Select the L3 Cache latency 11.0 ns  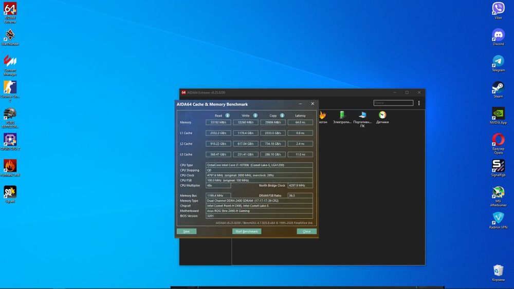point(300,155)
